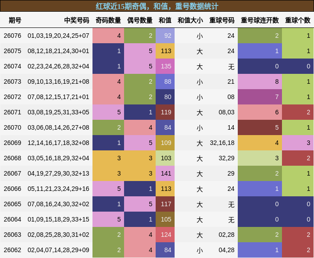The image size is (314, 258).
Task: Click the 重号球连开数 column header
Action: tap(260, 20)
